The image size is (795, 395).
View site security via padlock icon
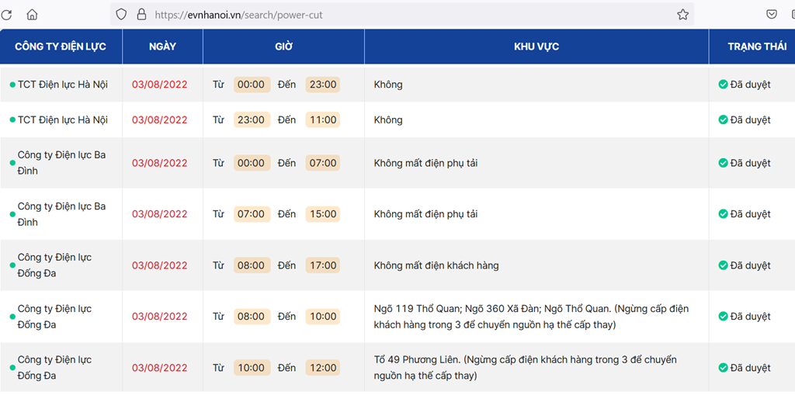click(x=141, y=15)
